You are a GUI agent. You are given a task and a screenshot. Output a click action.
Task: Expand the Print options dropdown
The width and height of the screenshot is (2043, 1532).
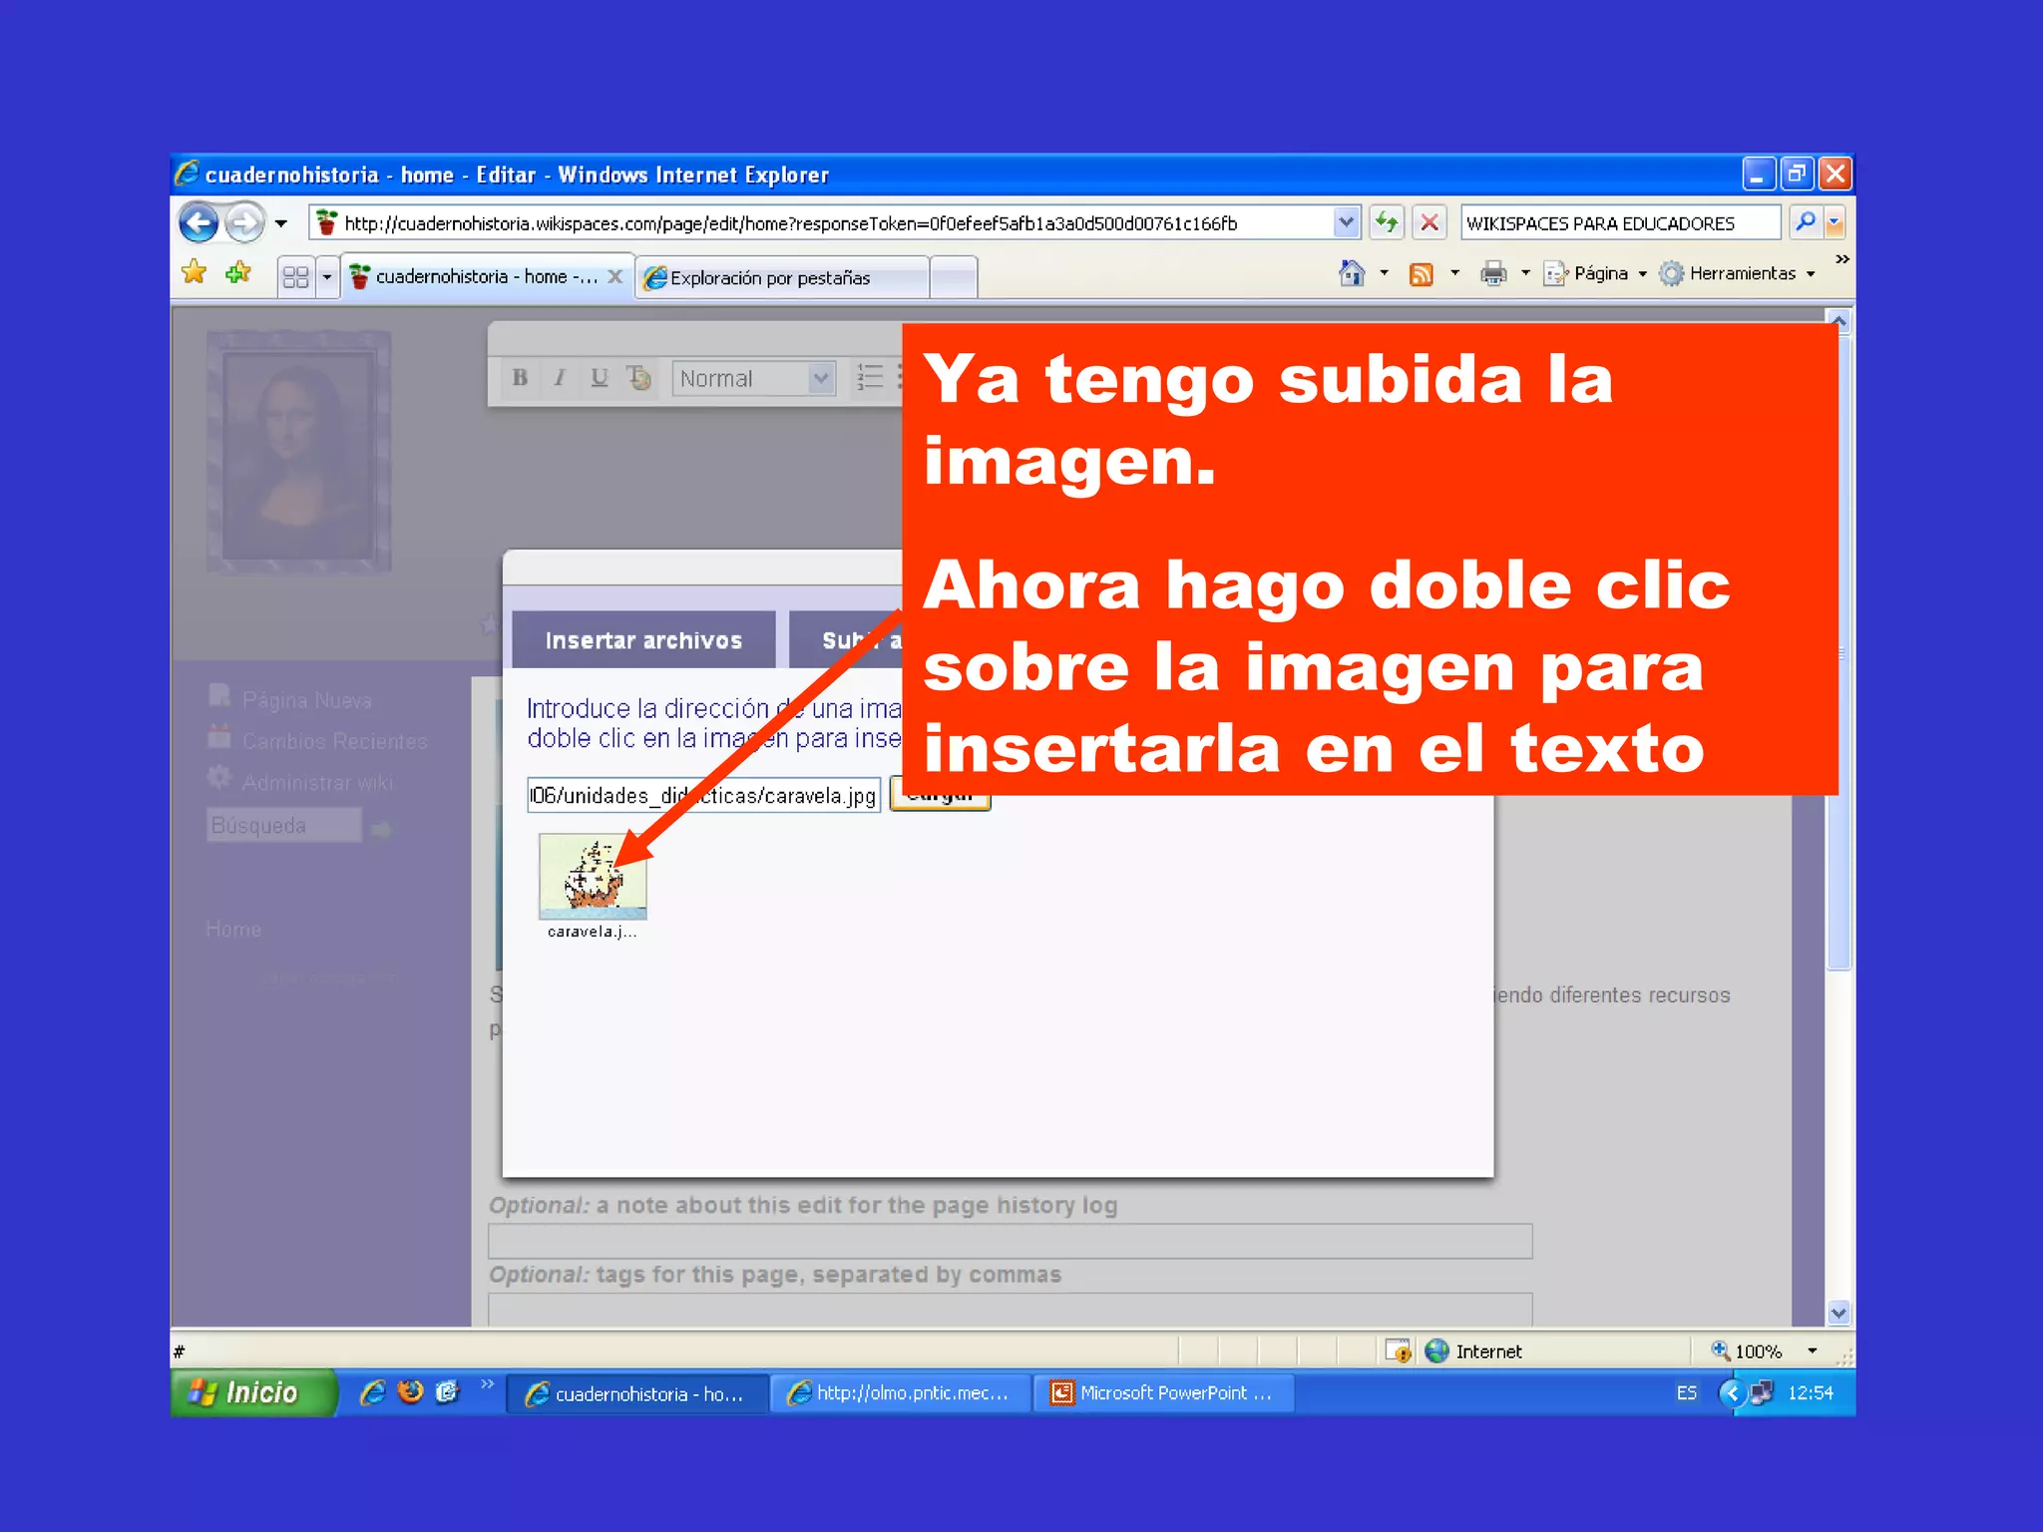pyautogui.click(x=1525, y=273)
